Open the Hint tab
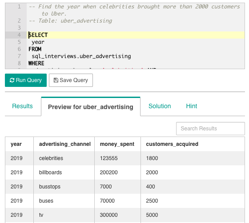Viewport: 249px width, 223px height. 192,106
